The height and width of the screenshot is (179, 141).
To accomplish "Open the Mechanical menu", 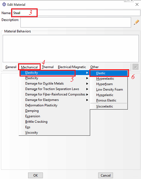I will pos(29,67).
